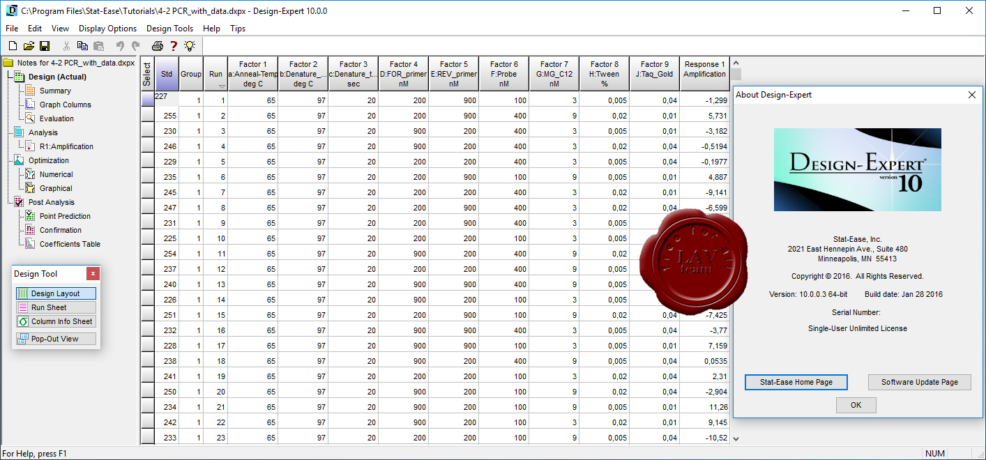The height and width of the screenshot is (460, 986).
Task: Switch to Run Sheet view
Action: (x=56, y=307)
